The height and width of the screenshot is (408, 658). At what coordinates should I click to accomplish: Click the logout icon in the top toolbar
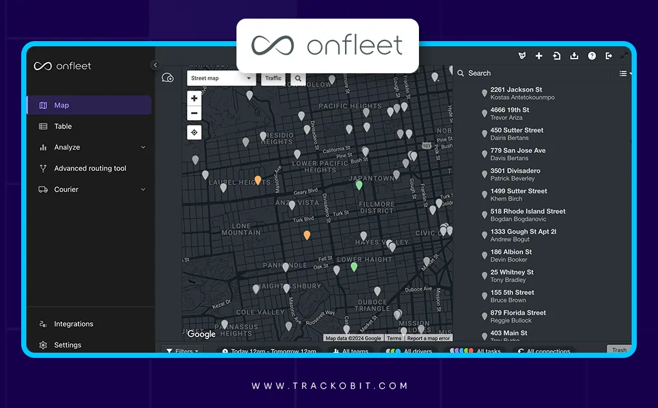(609, 56)
